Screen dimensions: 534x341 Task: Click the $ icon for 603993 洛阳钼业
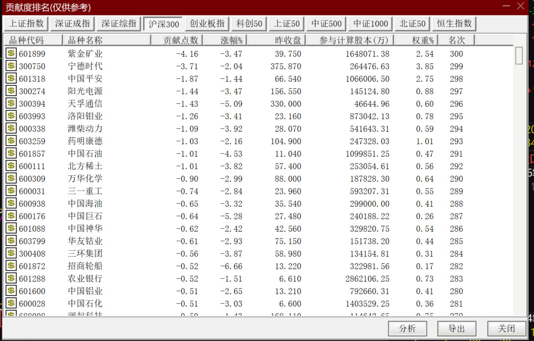[x=11, y=116]
